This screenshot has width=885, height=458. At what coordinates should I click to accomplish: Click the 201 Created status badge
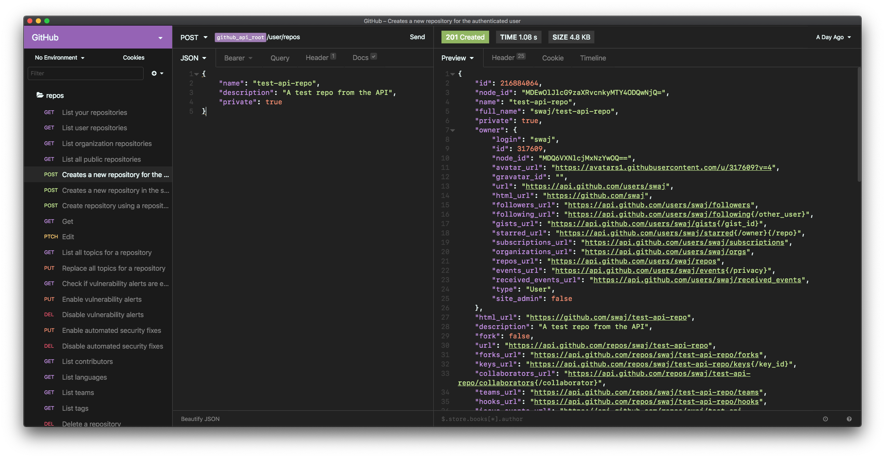pos(465,37)
